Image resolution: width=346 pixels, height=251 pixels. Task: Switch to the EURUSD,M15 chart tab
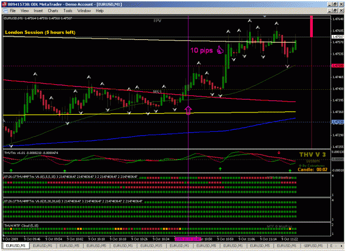pyautogui.click(x=151, y=245)
